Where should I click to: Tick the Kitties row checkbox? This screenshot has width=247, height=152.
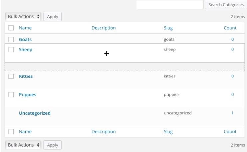(11, 76)
